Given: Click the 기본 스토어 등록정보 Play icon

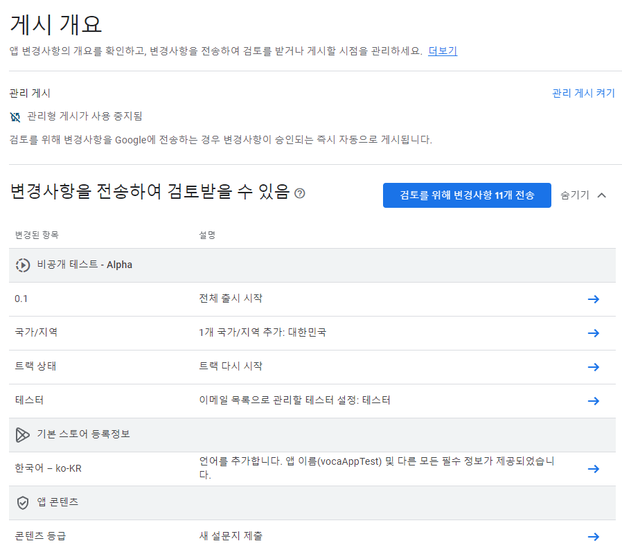Looking at the screenshot, I should coord(23,435).
